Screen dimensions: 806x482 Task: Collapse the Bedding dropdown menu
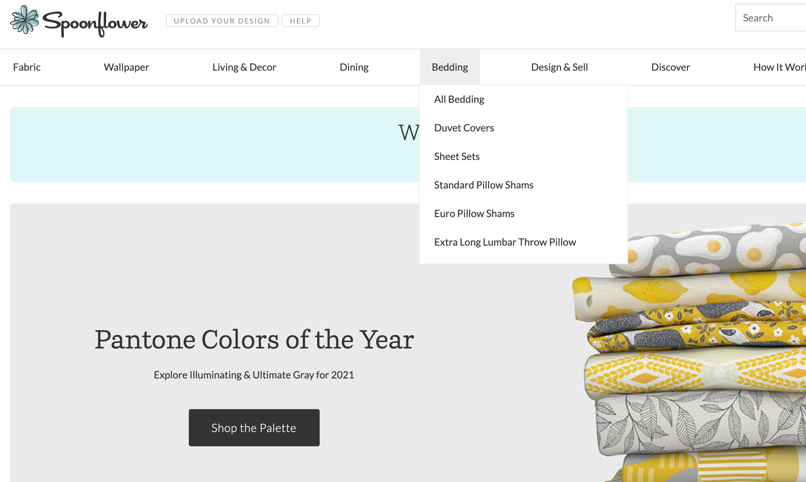coord(450,67)
